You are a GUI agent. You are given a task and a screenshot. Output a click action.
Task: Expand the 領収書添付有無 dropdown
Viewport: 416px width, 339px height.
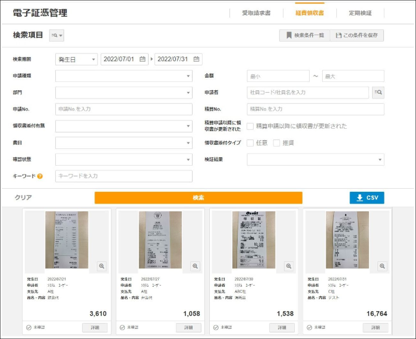pyautogui.click(x=124, y=126)
